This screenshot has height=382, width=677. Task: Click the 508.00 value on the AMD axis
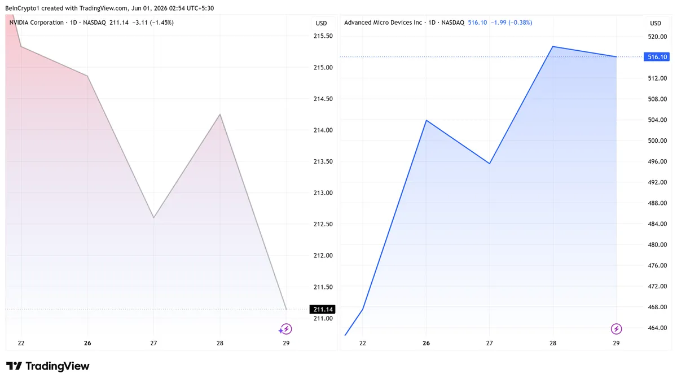pos(657,99)
